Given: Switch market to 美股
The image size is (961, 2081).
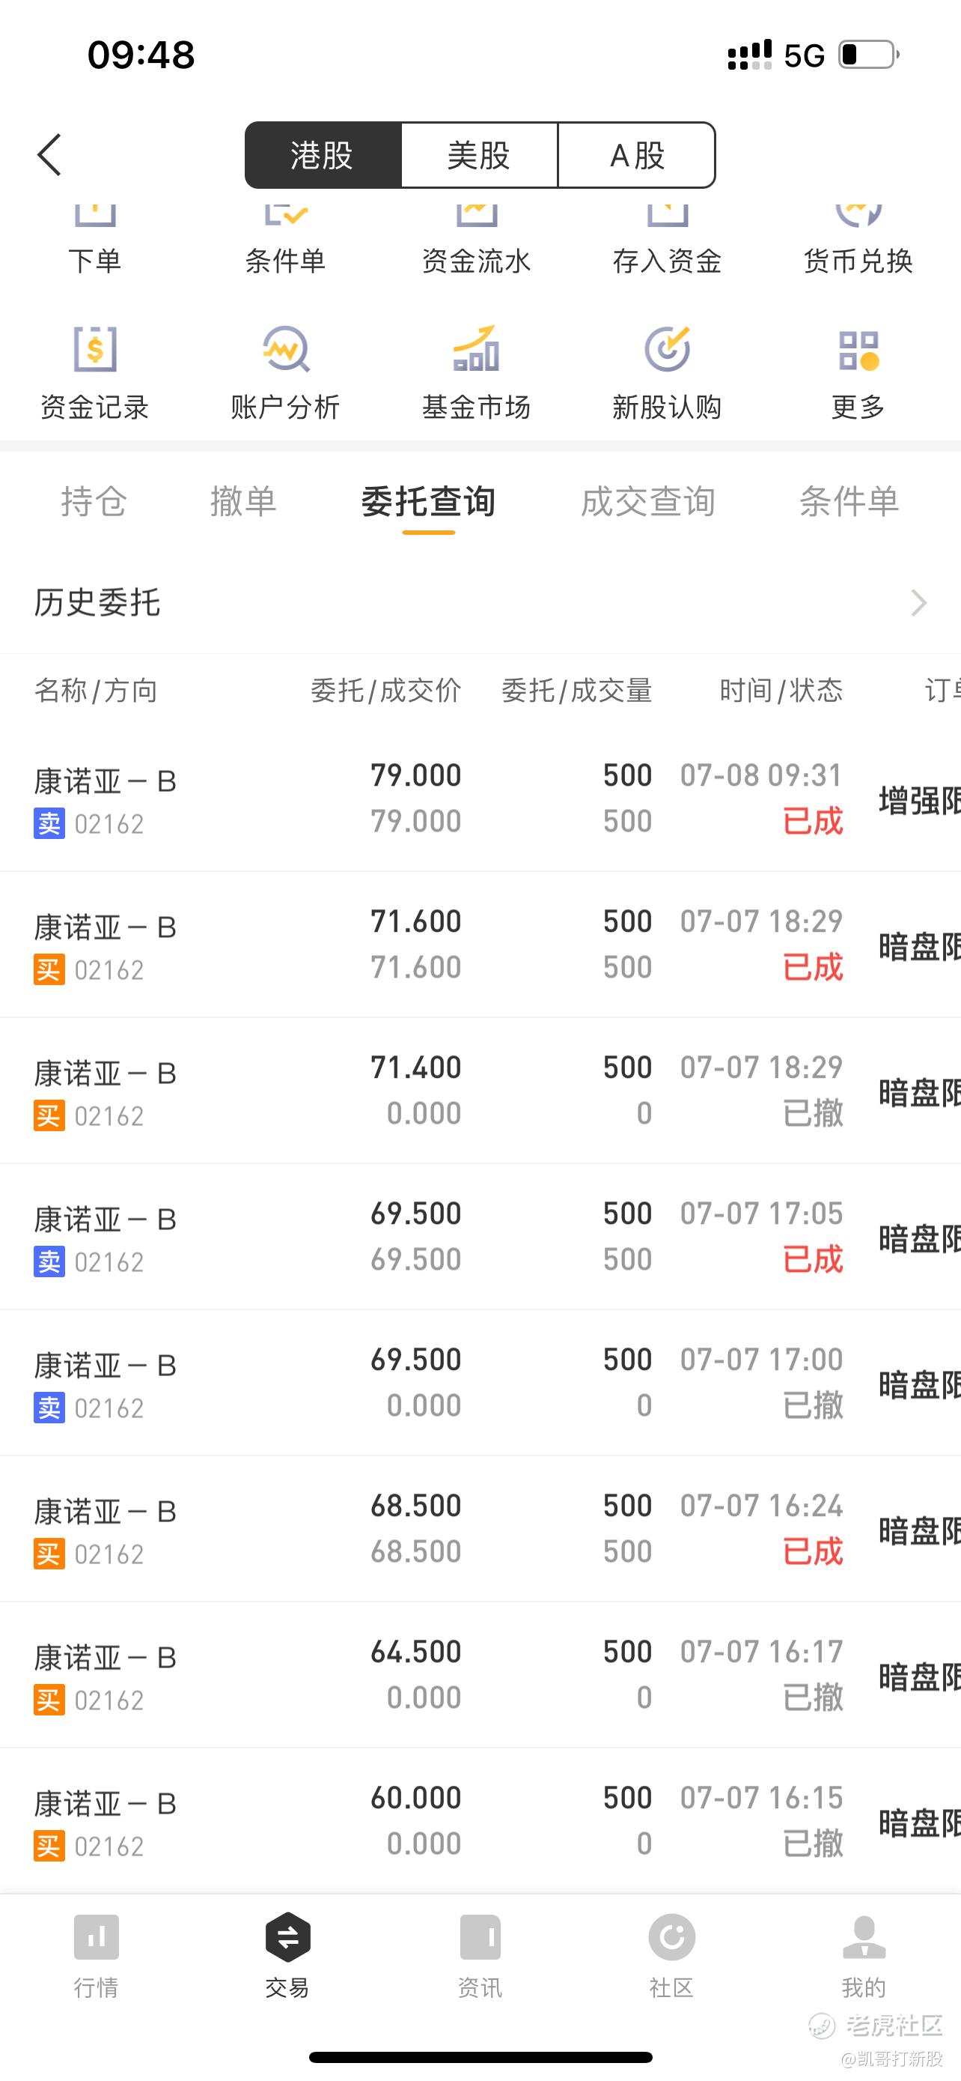Looking at the screenshot, I should point(479,155).
